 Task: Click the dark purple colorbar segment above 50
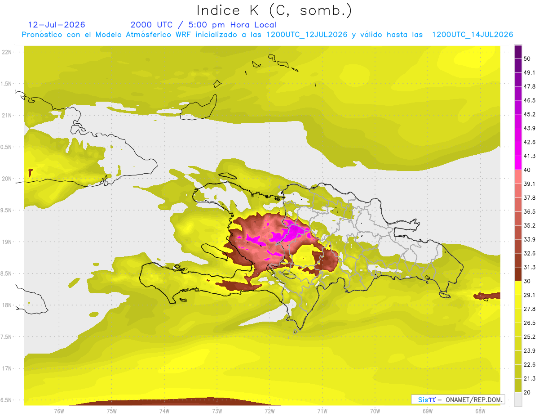(x=518, y=52)
